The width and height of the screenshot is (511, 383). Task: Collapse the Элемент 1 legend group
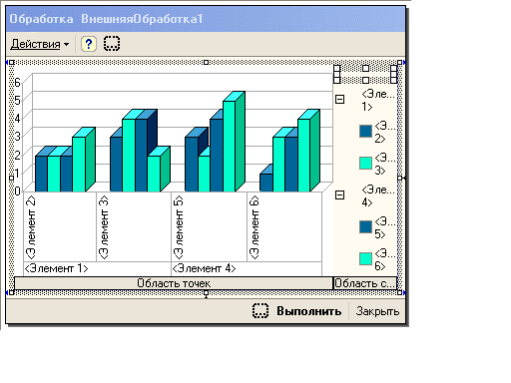pyautogui.click(x=339, y=99)
